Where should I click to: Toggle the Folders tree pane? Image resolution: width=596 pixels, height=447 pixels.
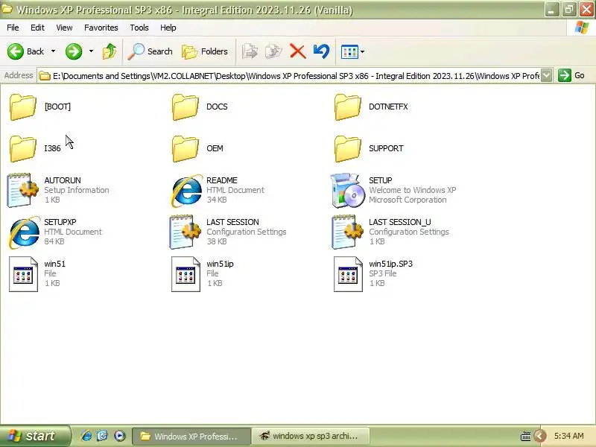click(205, 51)
